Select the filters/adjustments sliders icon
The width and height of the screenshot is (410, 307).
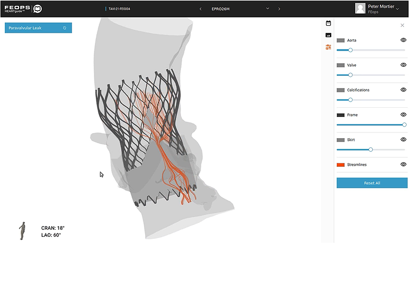(x=329, y=47)
